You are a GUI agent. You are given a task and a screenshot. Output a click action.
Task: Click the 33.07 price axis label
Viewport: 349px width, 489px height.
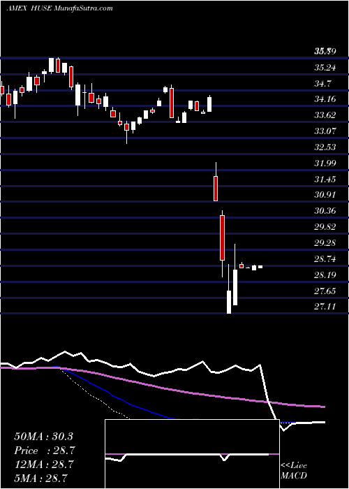click(325, 131)
